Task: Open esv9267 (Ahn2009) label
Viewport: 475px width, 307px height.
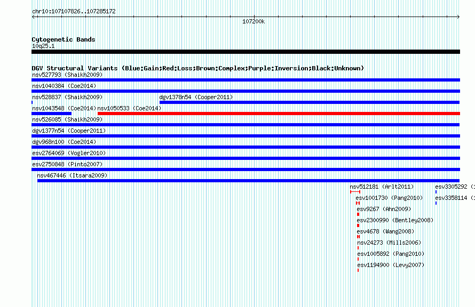Action: (x=384, y=209)
